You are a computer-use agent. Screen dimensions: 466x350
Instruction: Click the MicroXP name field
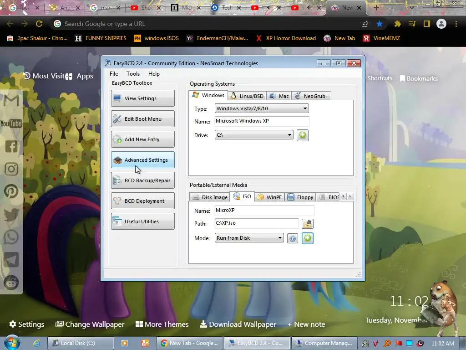coord(264,211)
